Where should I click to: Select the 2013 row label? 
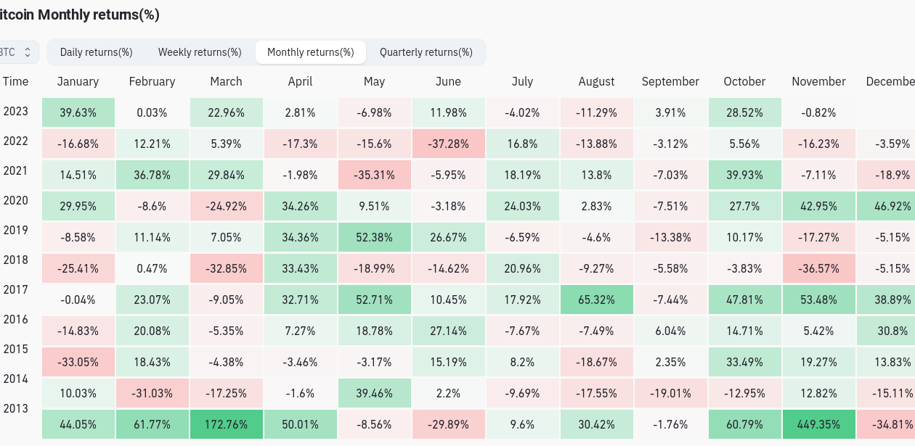(16, 409)
